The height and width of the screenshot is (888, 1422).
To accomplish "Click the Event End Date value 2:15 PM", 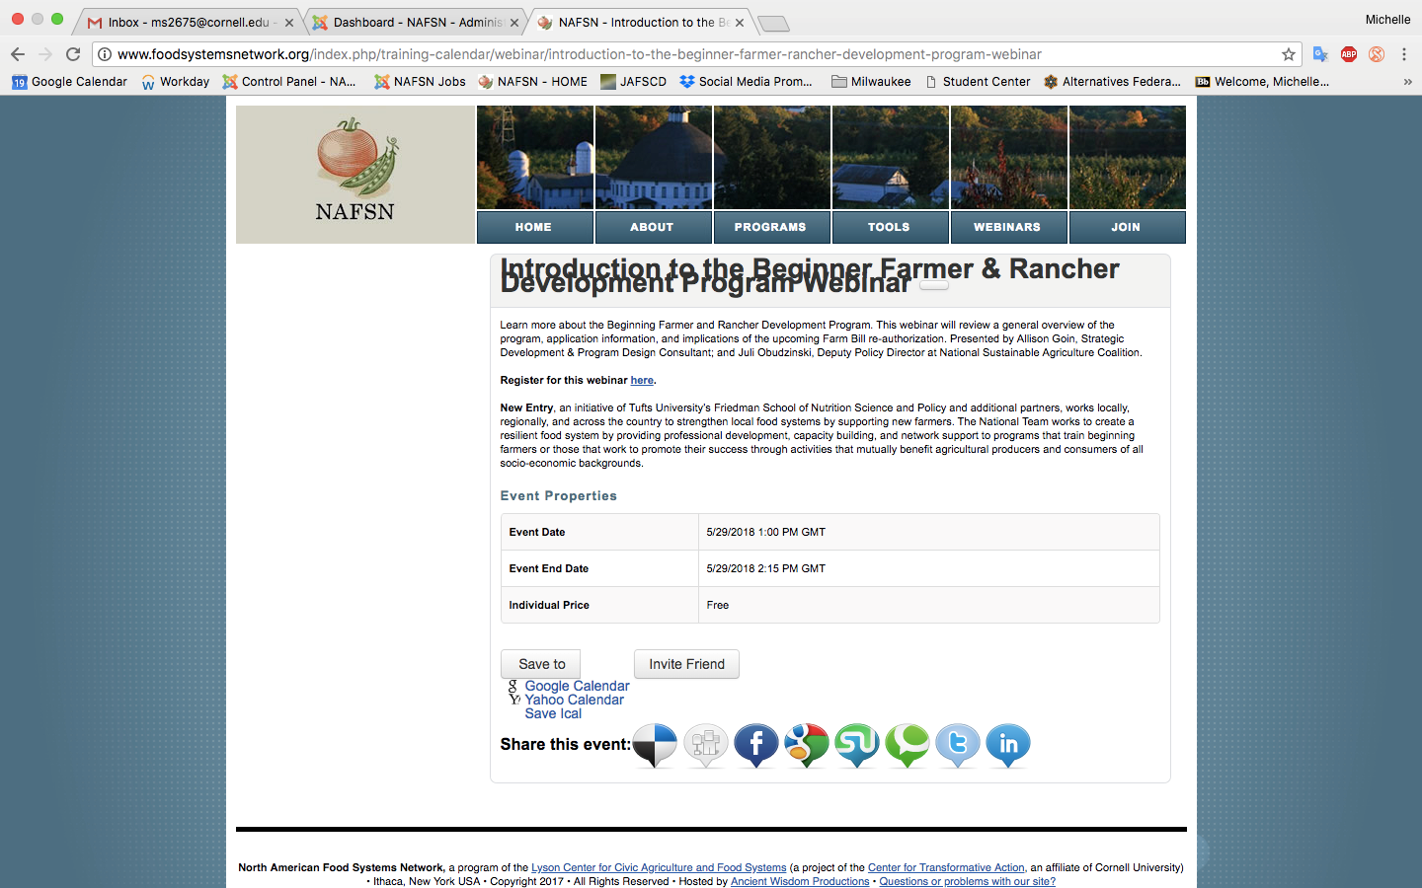I will tap(766, 568).
